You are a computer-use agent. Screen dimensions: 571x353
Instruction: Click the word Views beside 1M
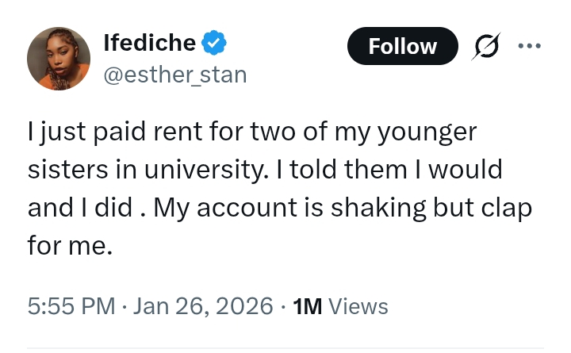(358, 305)
